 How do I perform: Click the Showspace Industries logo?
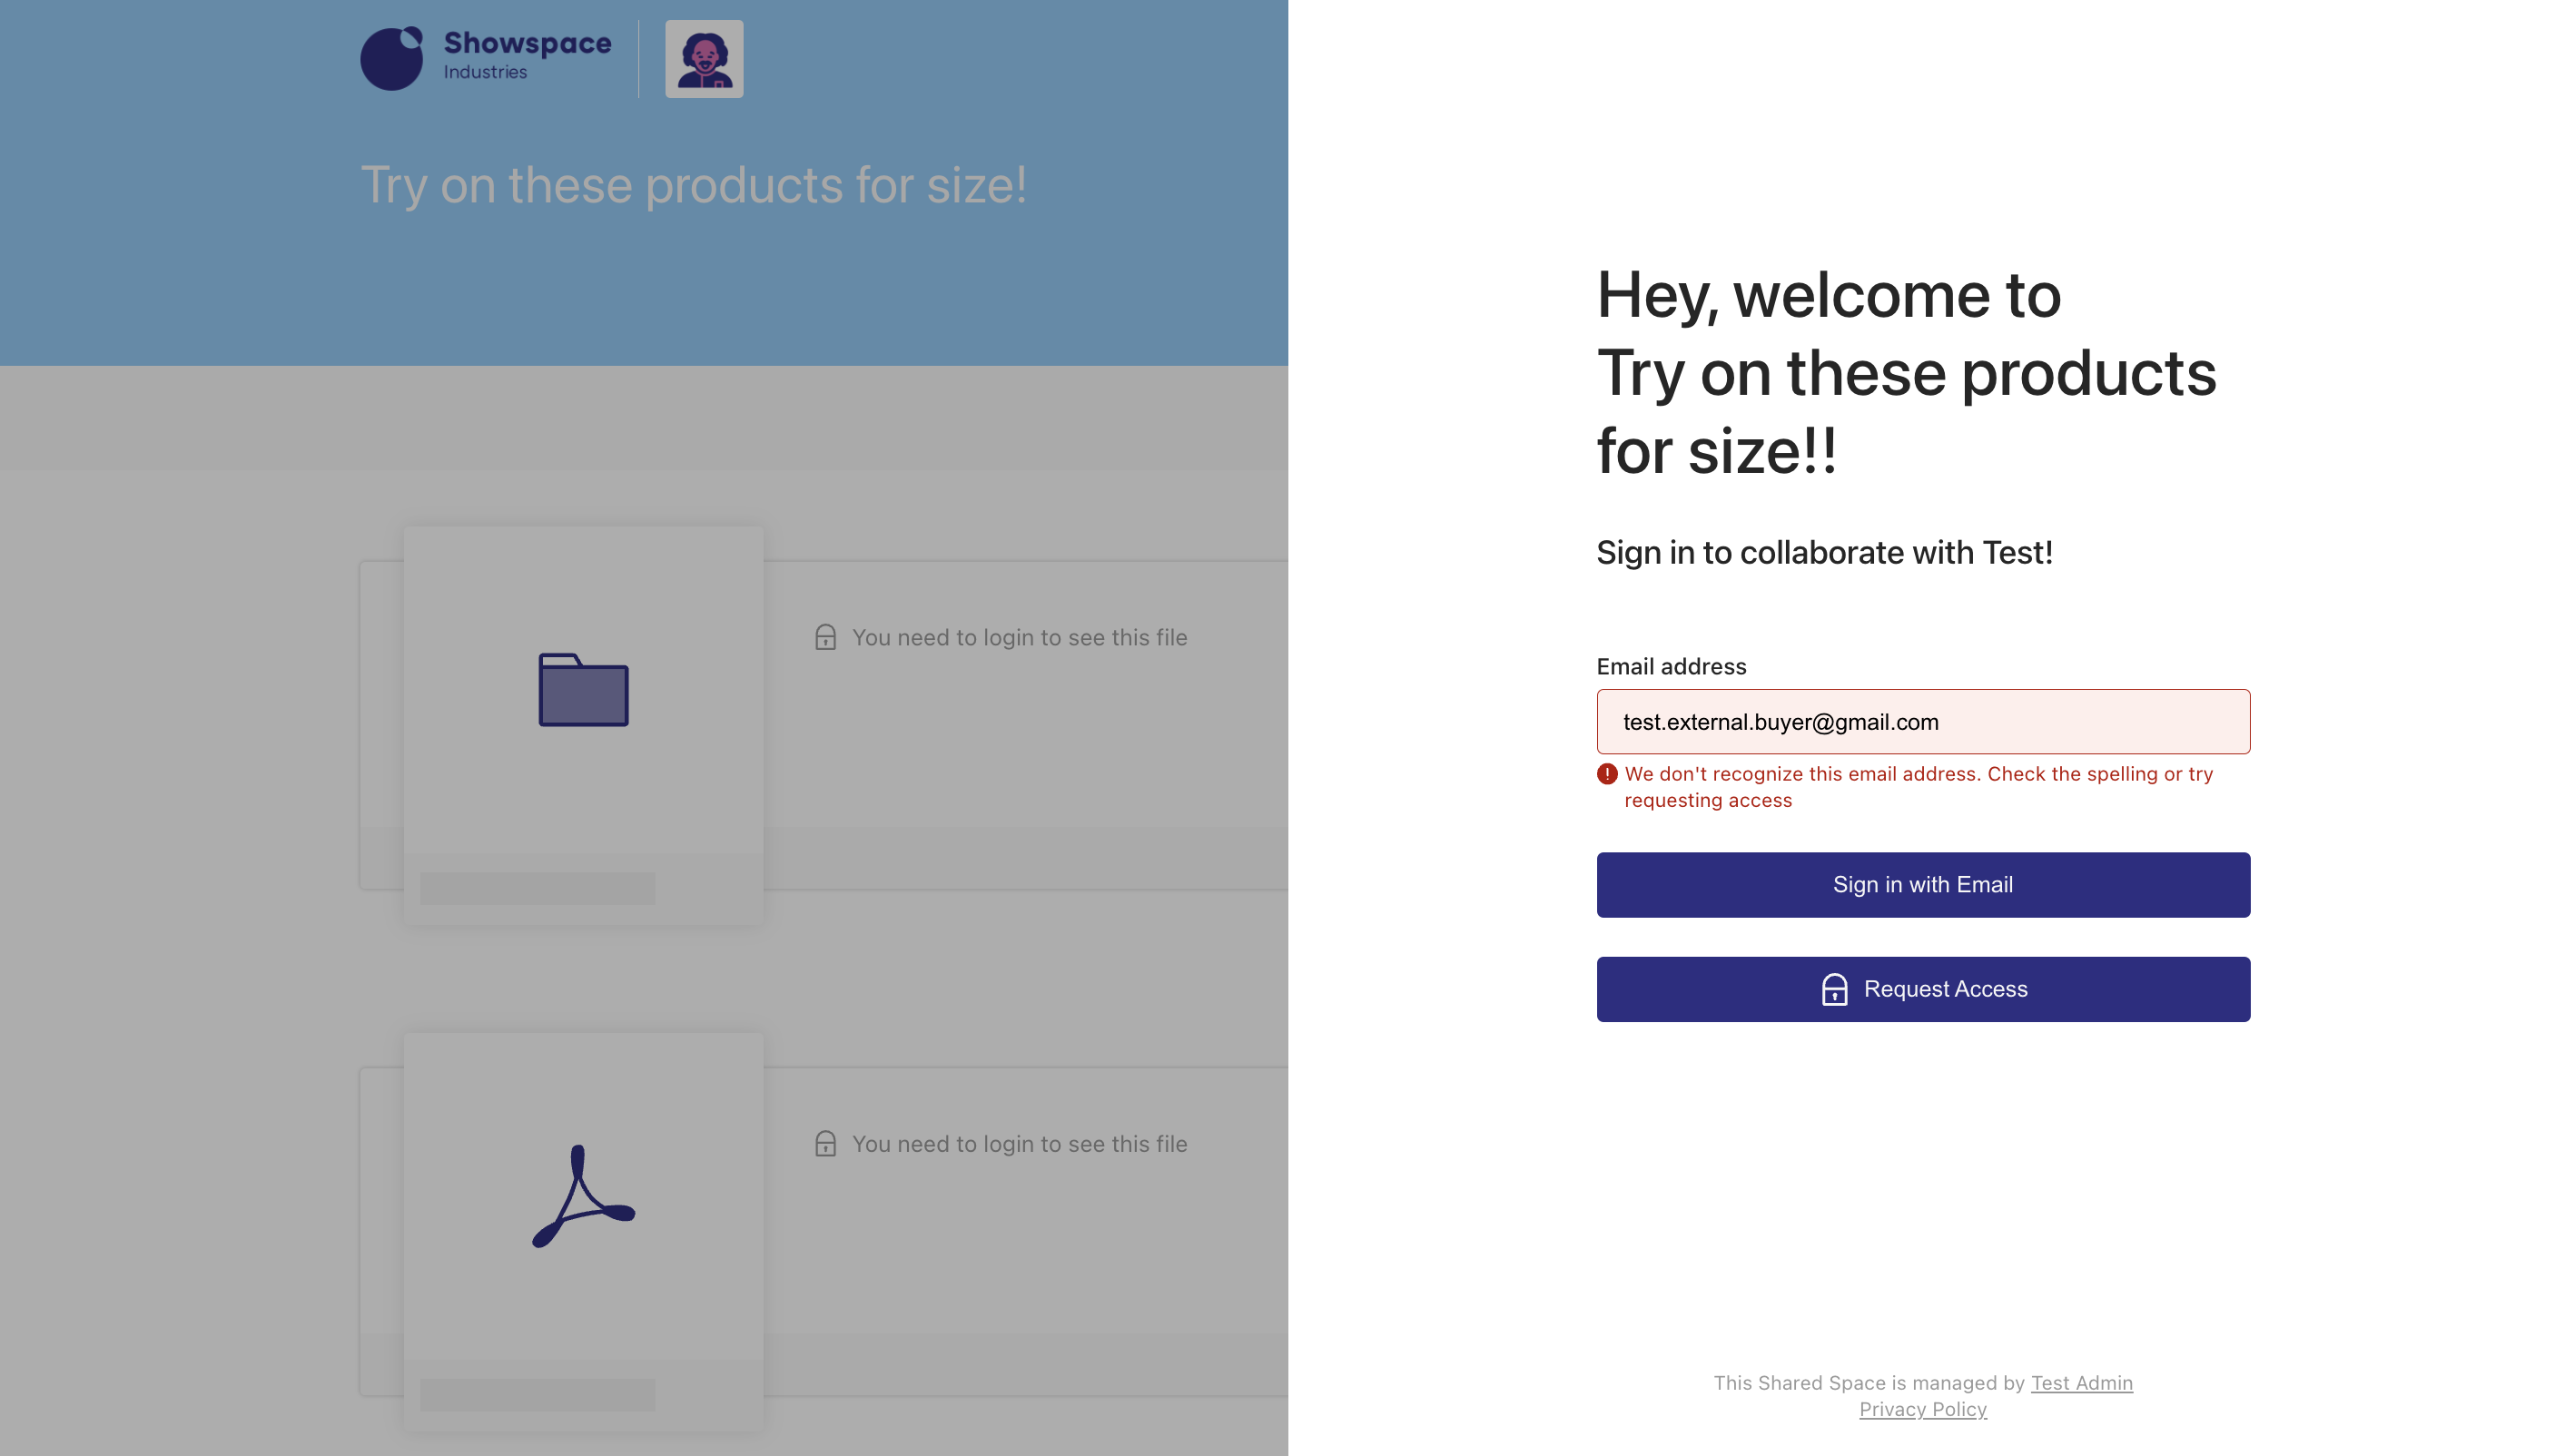[x=486, y=58]
